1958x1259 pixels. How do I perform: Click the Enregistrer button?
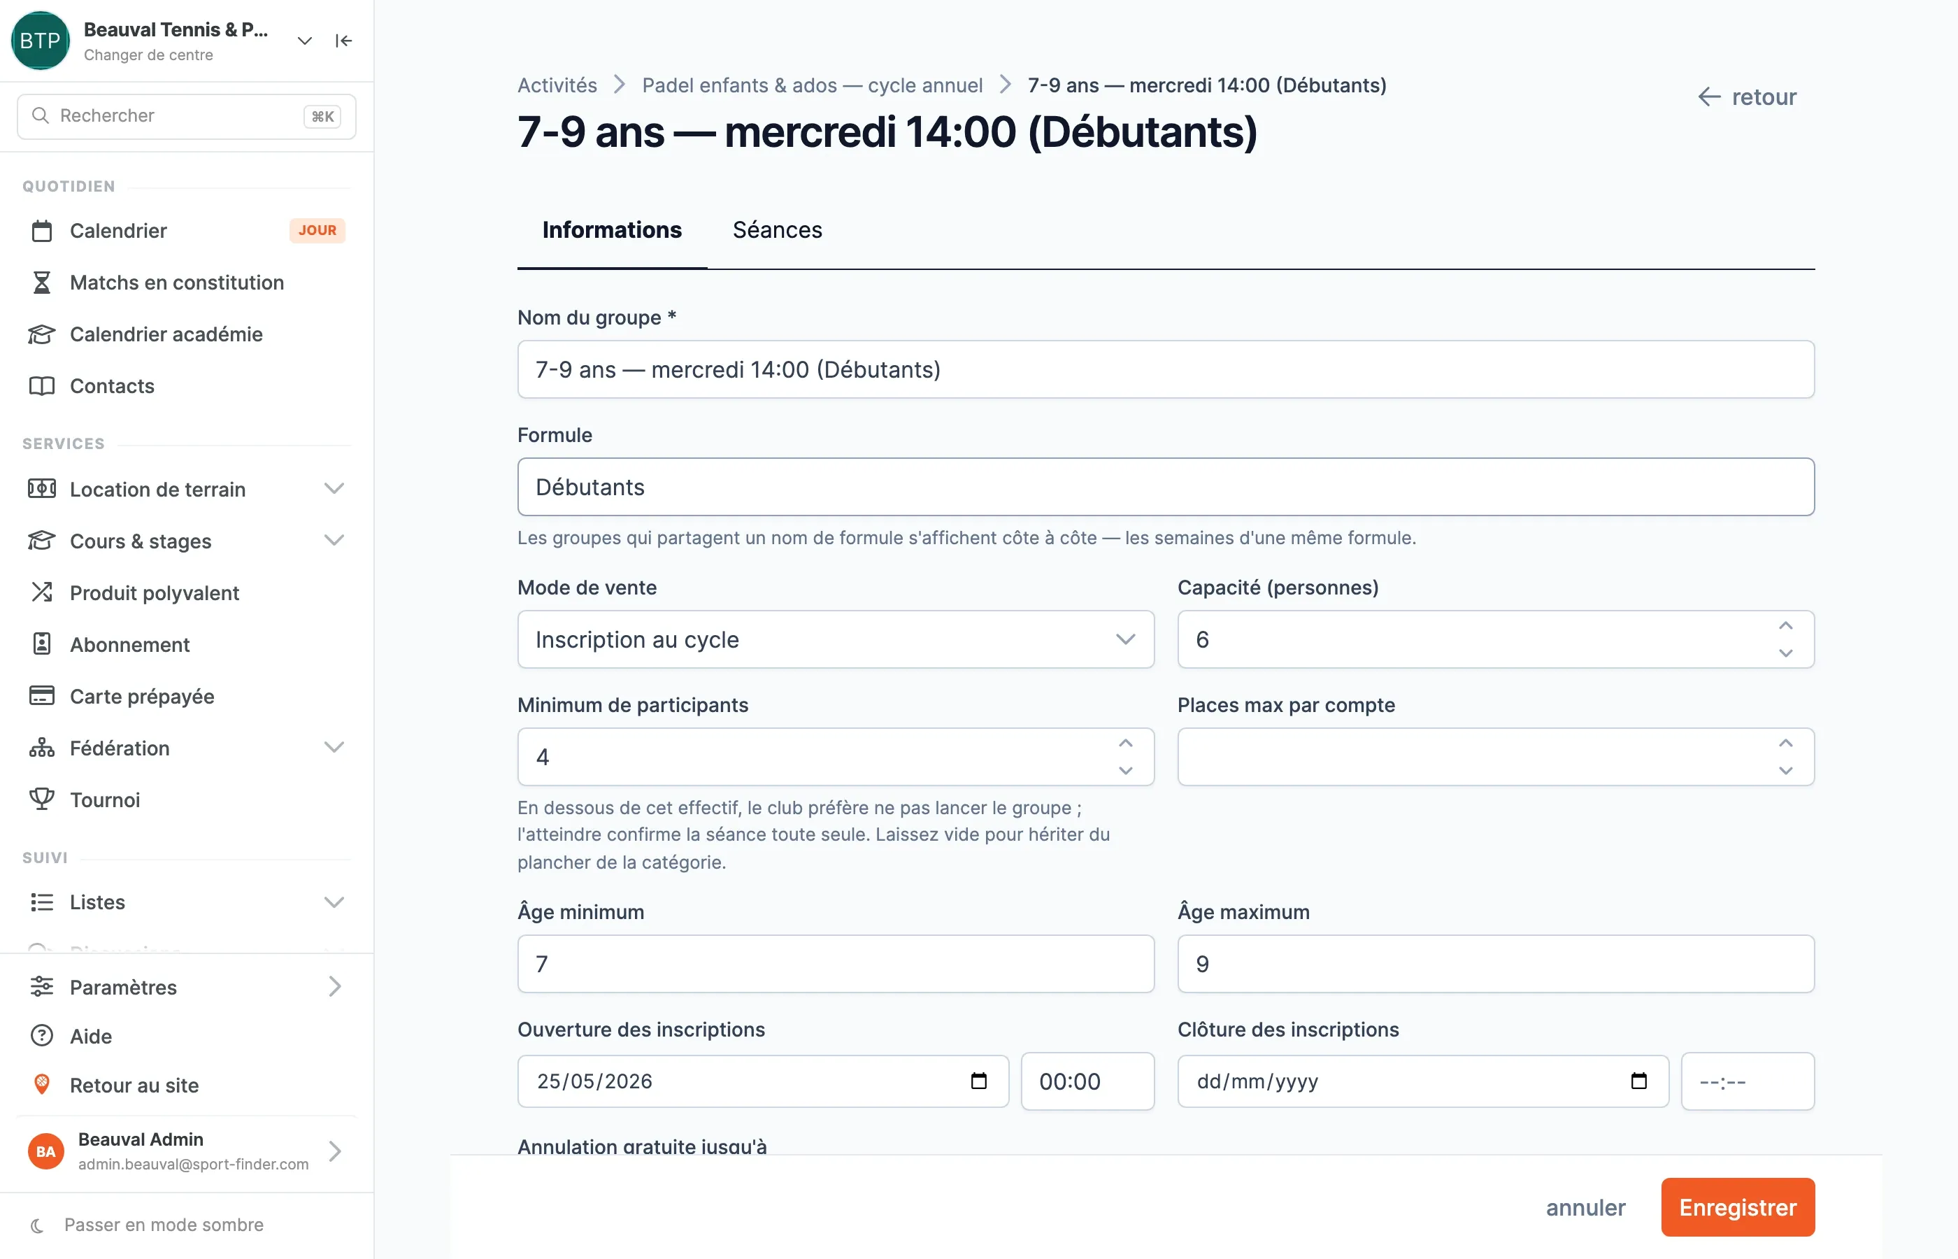click(1737, 1207)
